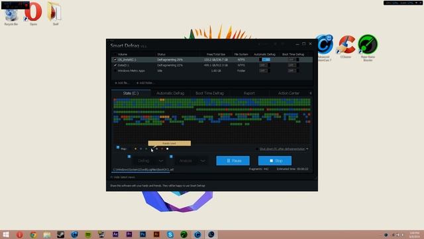Toggle Automatic Defrag for OS_Install (C:)
The height and width of the screenshot is (239, 424).
[264, 60]
